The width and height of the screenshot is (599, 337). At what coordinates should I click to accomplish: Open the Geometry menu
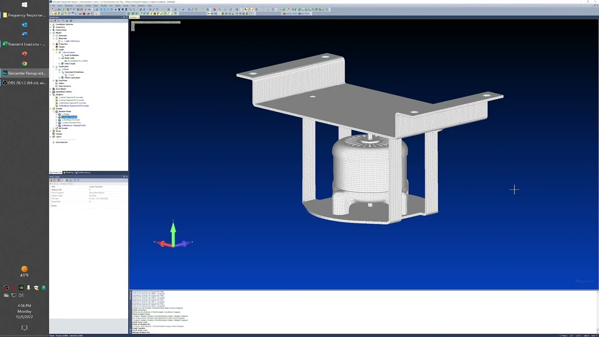69,6
